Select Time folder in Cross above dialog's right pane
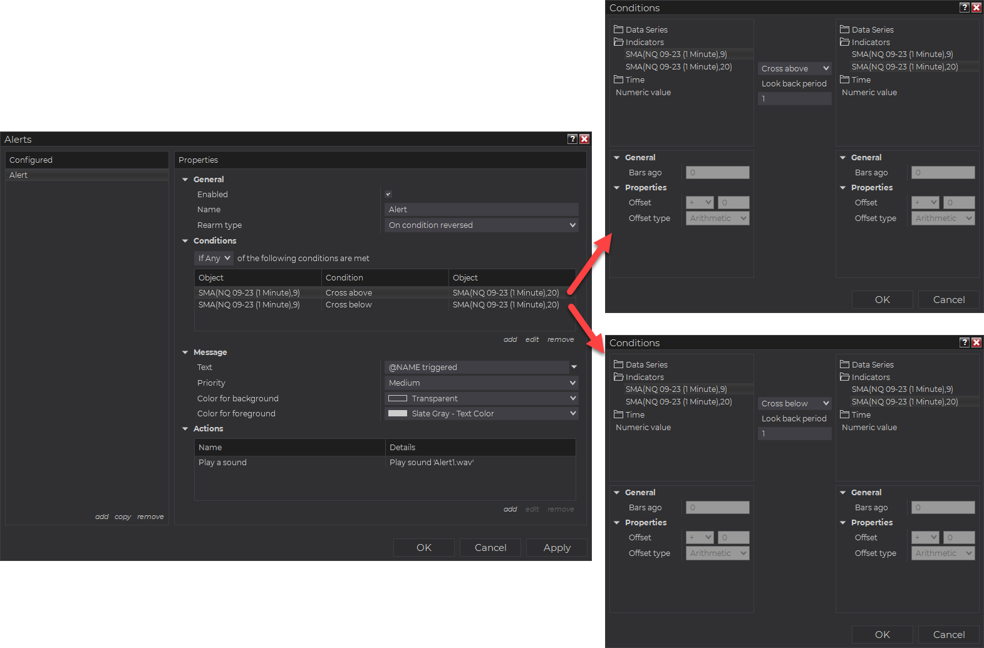This screenshot has height=648, width=984. click(x=856, y=80)
